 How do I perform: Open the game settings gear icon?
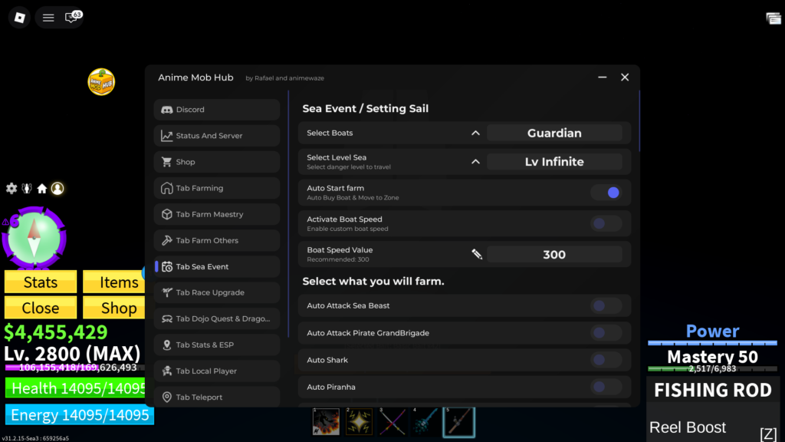pos(11,189)
